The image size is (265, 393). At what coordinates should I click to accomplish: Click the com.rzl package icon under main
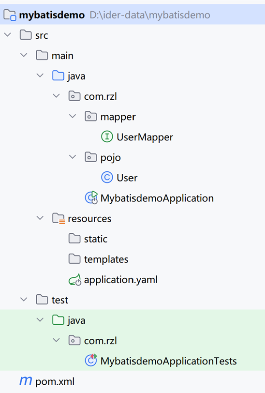tap(74, 96)
